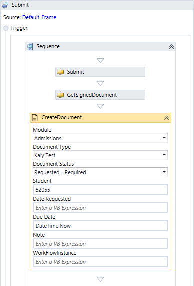
Task: Collapse the CreateDocument activity
Action: click(166, 118)
